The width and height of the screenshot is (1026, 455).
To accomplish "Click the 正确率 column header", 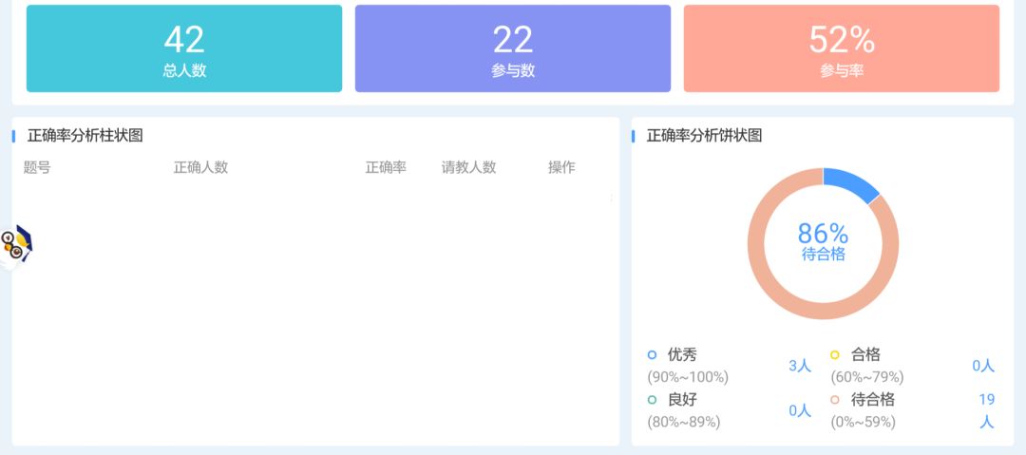I will [x=386, y=167].
